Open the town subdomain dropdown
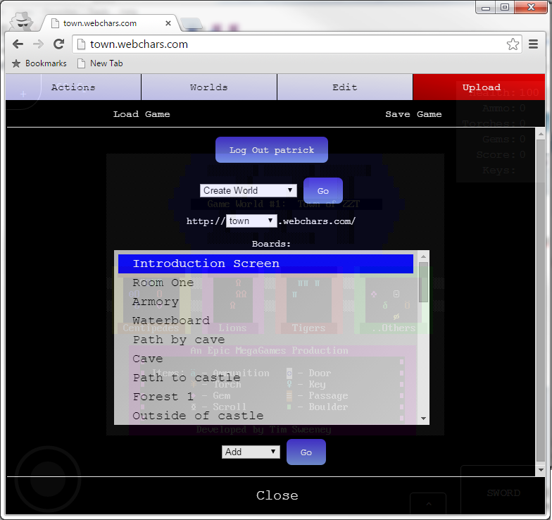 click(251, 221)
